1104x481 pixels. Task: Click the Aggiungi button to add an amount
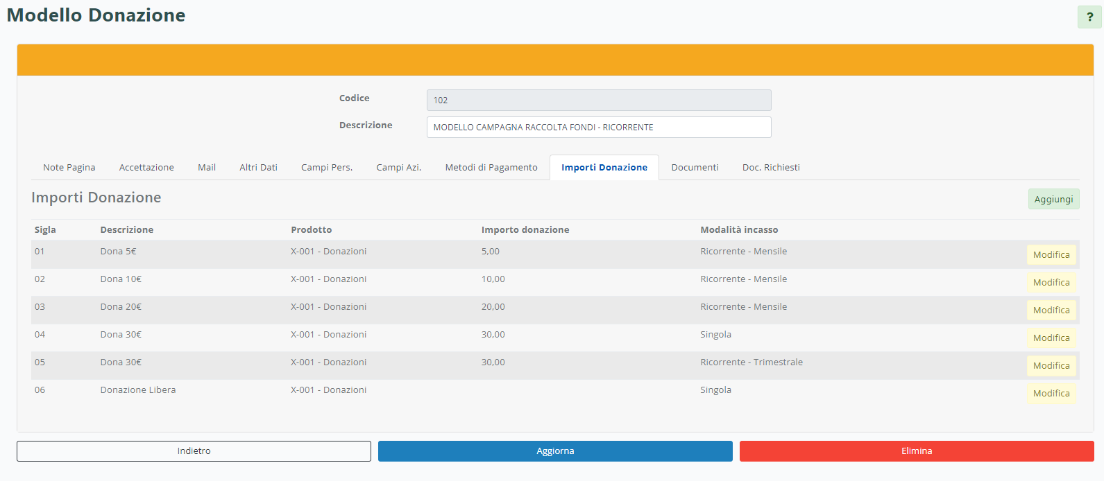1053,200
